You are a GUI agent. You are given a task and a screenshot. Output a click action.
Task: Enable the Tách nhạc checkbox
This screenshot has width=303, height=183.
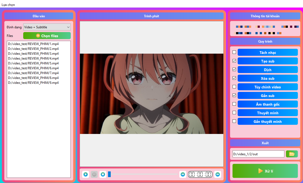[x=234, y=52]
